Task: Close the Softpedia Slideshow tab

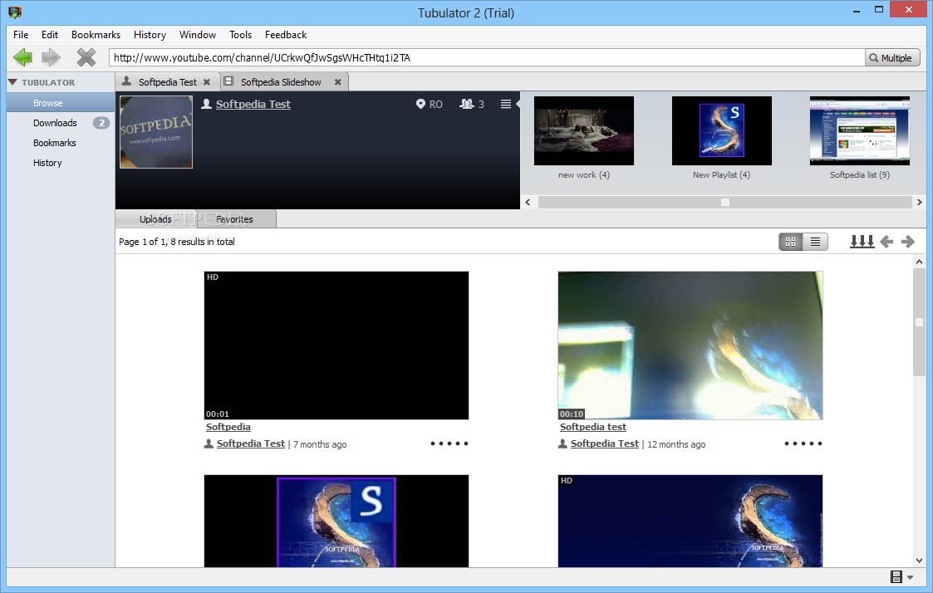Action: 338,82
